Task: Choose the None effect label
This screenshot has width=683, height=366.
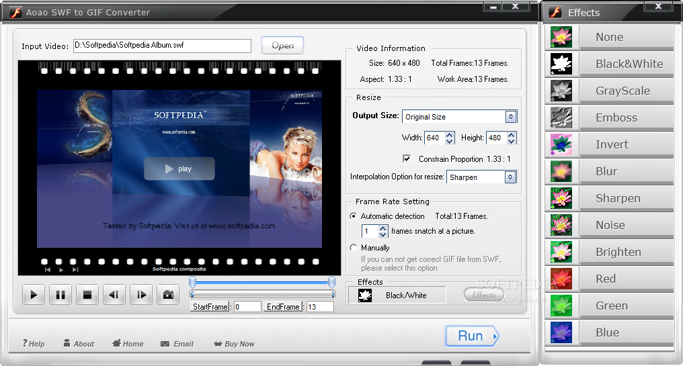Action: click(x=609, y=38)
